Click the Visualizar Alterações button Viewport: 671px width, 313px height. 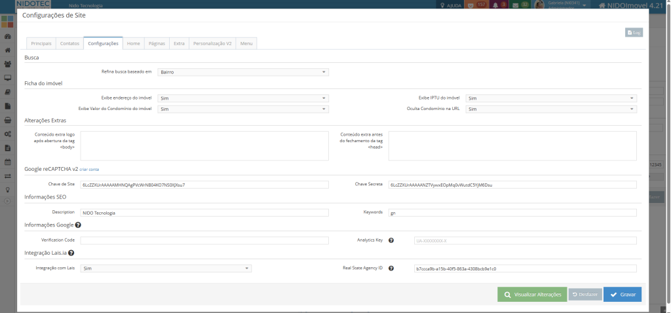pyautogui.click(x=532, y=295)
